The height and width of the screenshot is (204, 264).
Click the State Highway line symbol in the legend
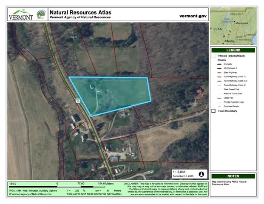[x=219, y=73]
